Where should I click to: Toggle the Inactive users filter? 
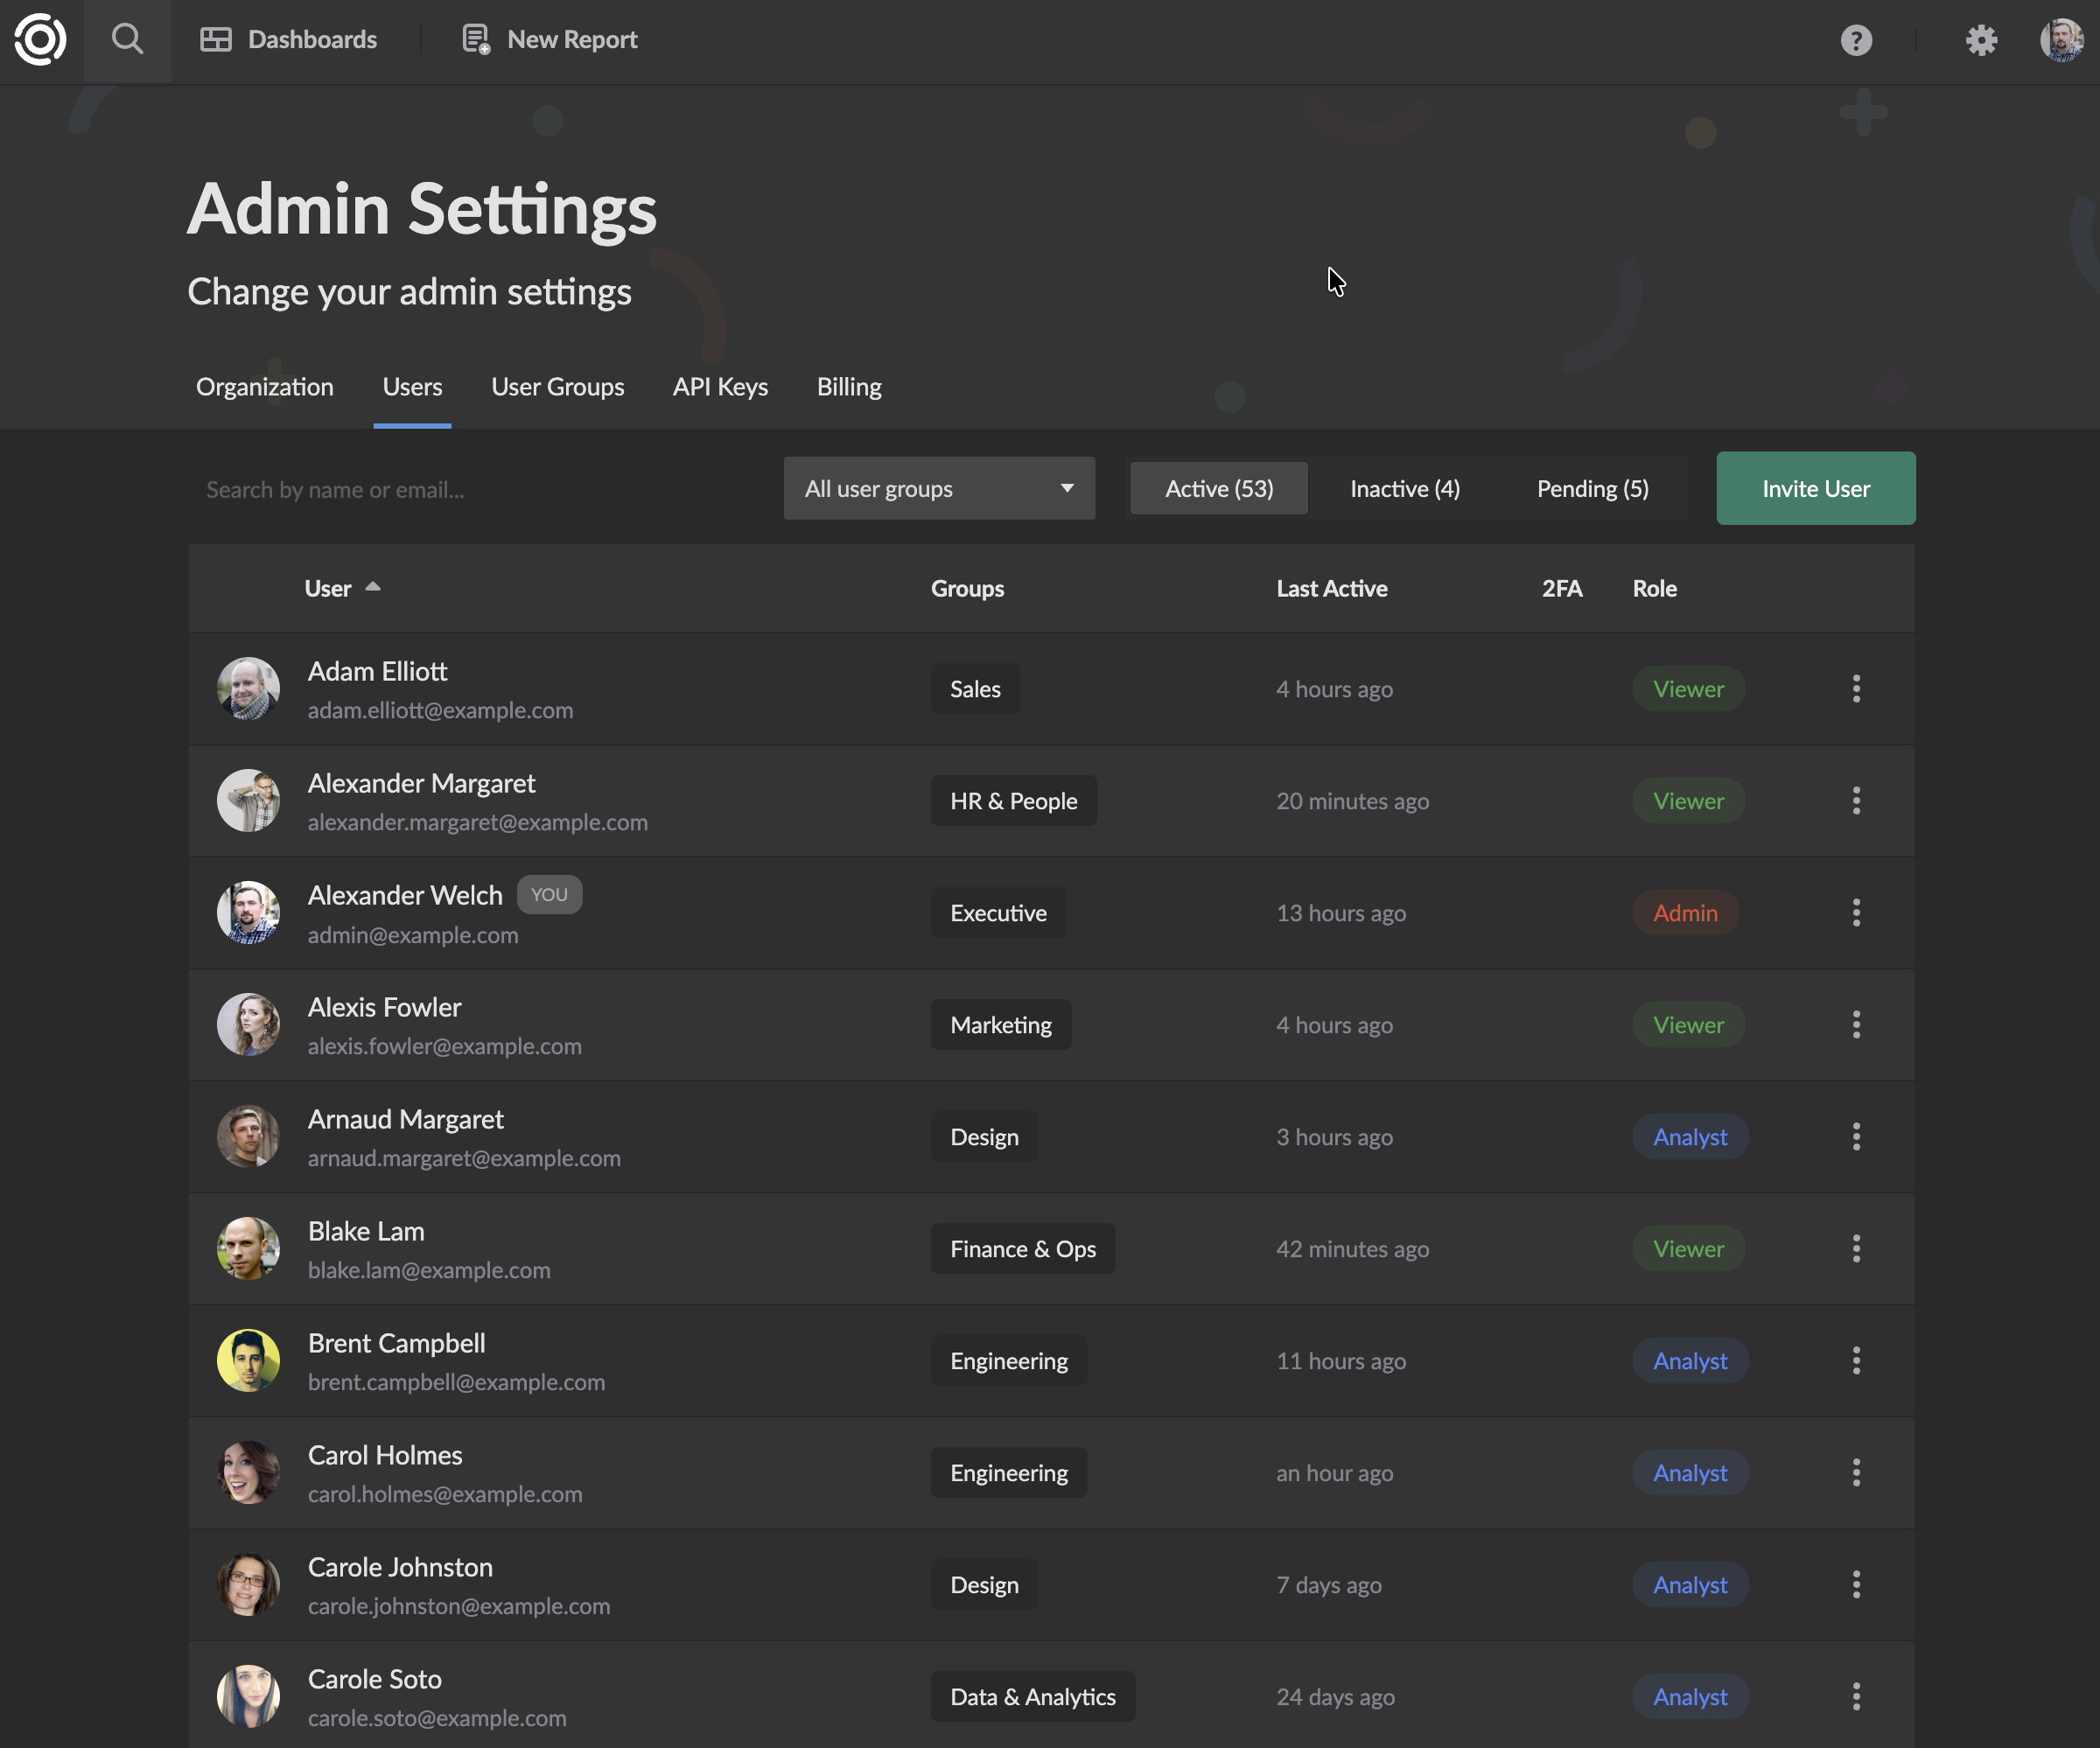(x=1404, y=488)
